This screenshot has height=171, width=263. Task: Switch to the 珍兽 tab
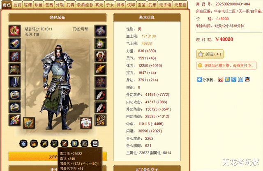click(38, 5)
